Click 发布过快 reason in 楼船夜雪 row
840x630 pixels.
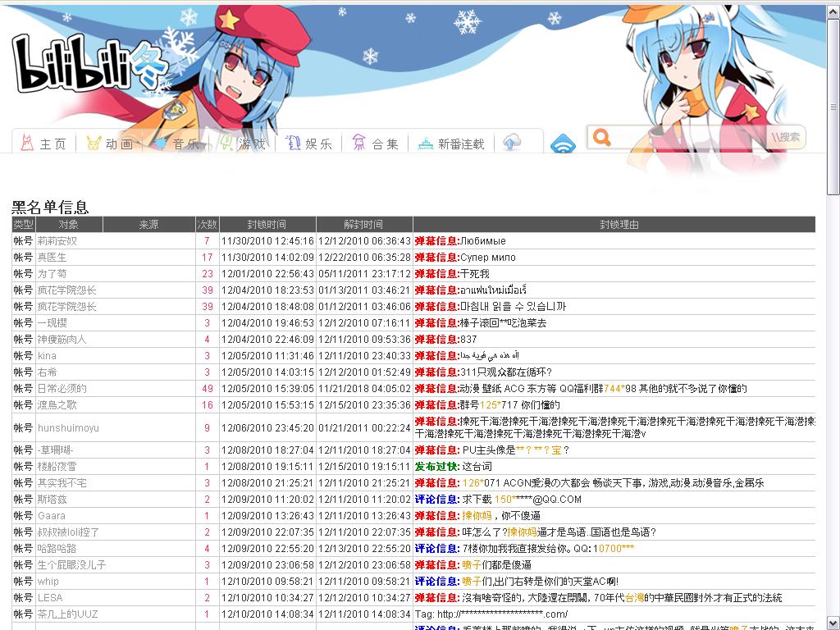[437, 467]
